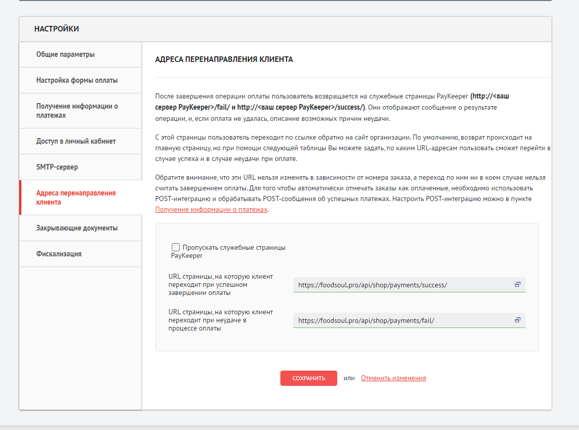Open the 'Общие параметры' settings section
579x430 pixels.
[66, 54]
